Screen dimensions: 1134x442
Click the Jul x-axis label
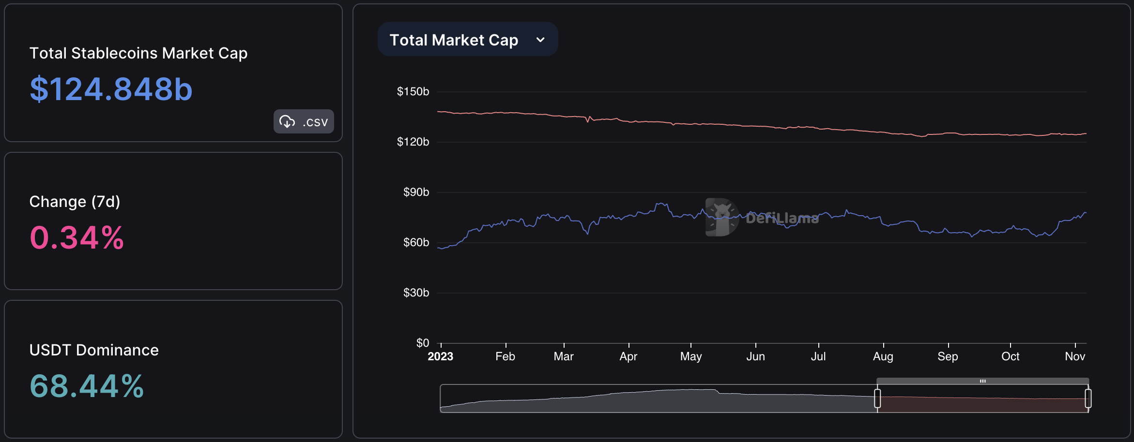pyautogui.click(x=818, y=356)
